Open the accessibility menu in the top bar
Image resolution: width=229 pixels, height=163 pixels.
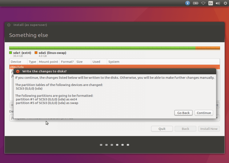[x=187, y=3]
